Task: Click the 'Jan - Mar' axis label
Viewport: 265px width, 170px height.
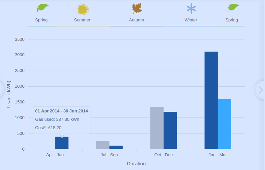Action: coord(218,155)
